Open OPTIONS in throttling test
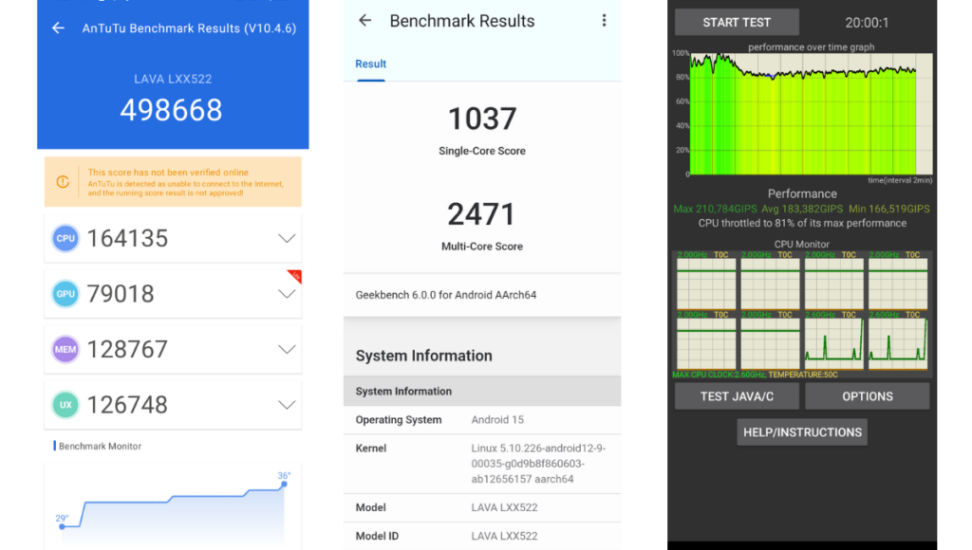 868,396
